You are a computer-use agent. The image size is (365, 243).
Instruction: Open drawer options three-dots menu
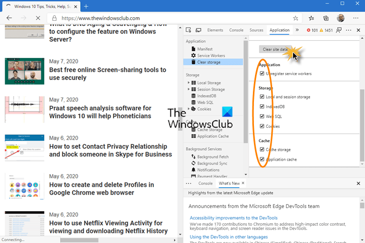189,184
